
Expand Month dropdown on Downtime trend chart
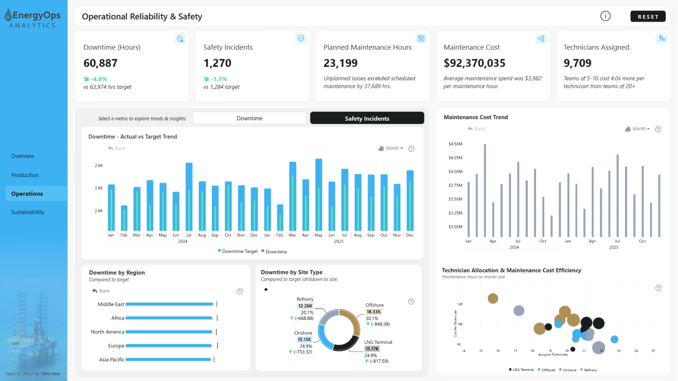[391, 149]
